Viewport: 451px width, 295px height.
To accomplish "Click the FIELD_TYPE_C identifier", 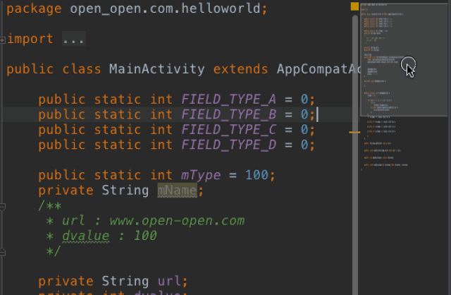I will point(228,130).
